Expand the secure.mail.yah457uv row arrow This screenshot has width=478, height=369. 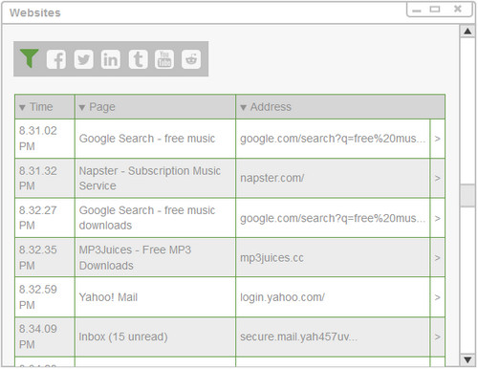[438, 336]
